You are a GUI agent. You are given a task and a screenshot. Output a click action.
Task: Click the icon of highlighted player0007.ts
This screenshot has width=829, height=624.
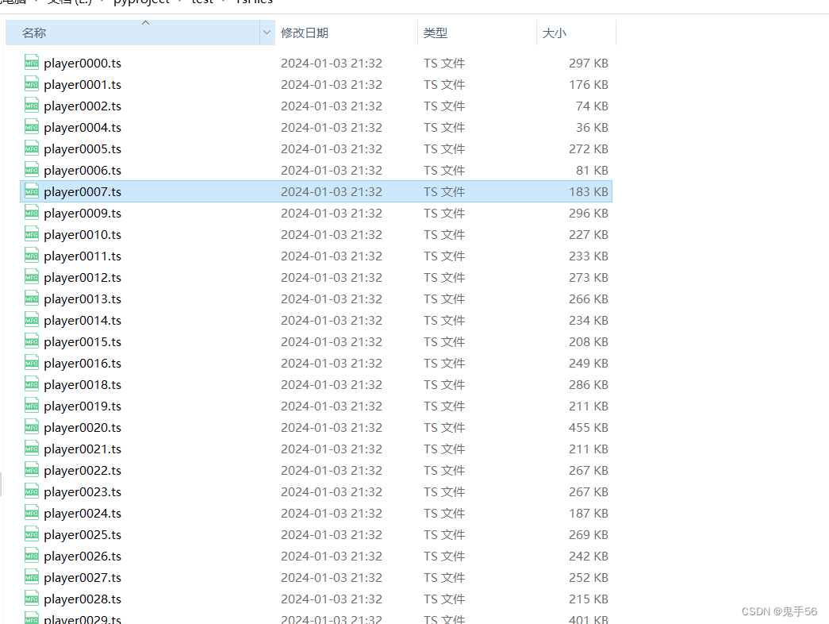pyautogui.click(x=32, y=191)
